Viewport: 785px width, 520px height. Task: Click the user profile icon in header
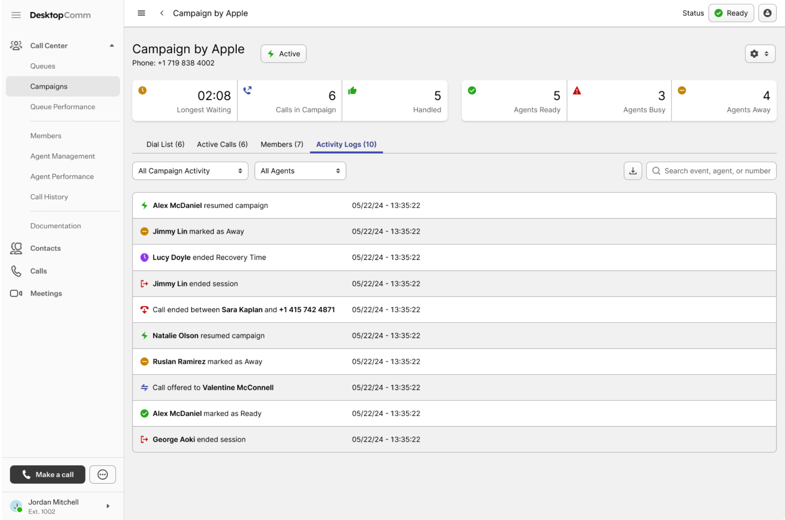(x=767, y=13)
